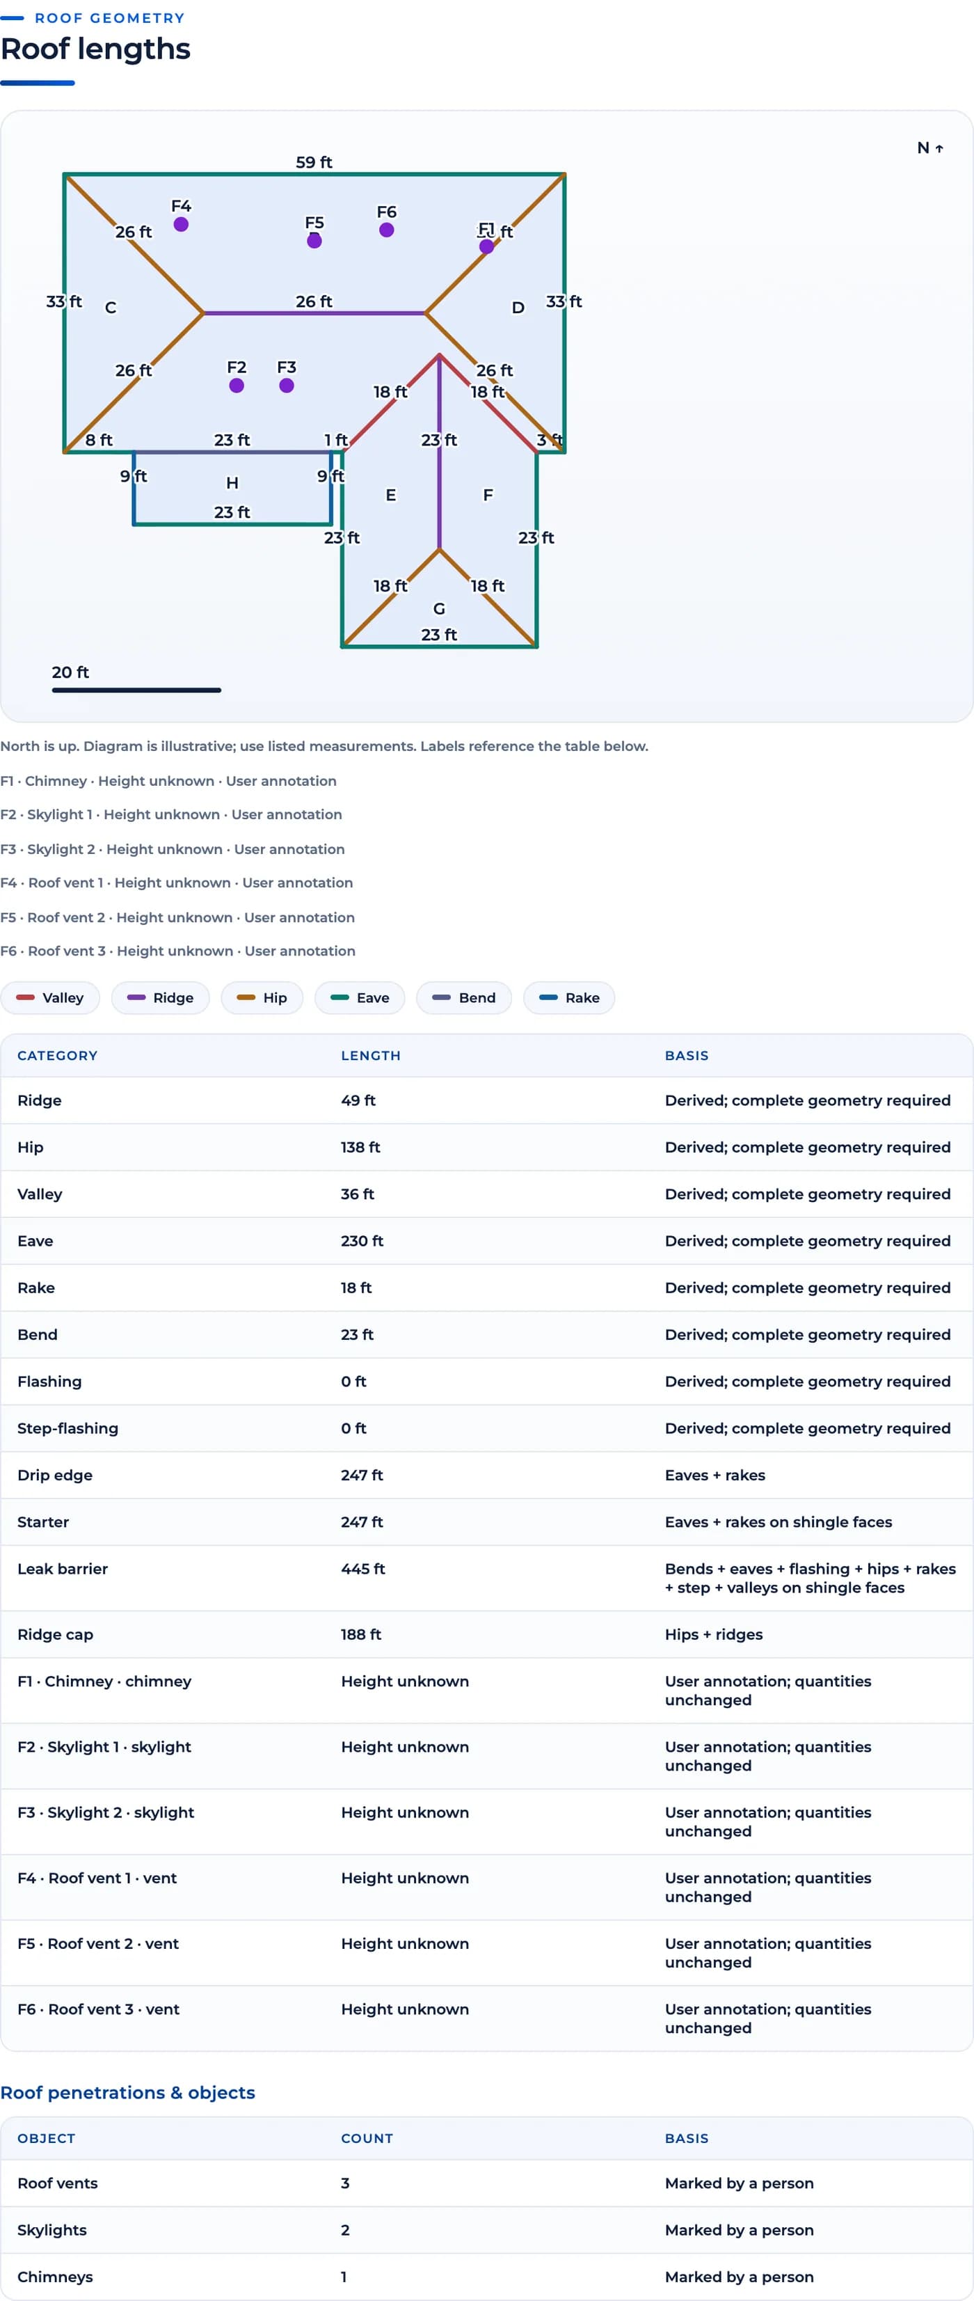Select the F3 skylight marker dot
This screenshot has height=2301, width=974.
[287, 386]
